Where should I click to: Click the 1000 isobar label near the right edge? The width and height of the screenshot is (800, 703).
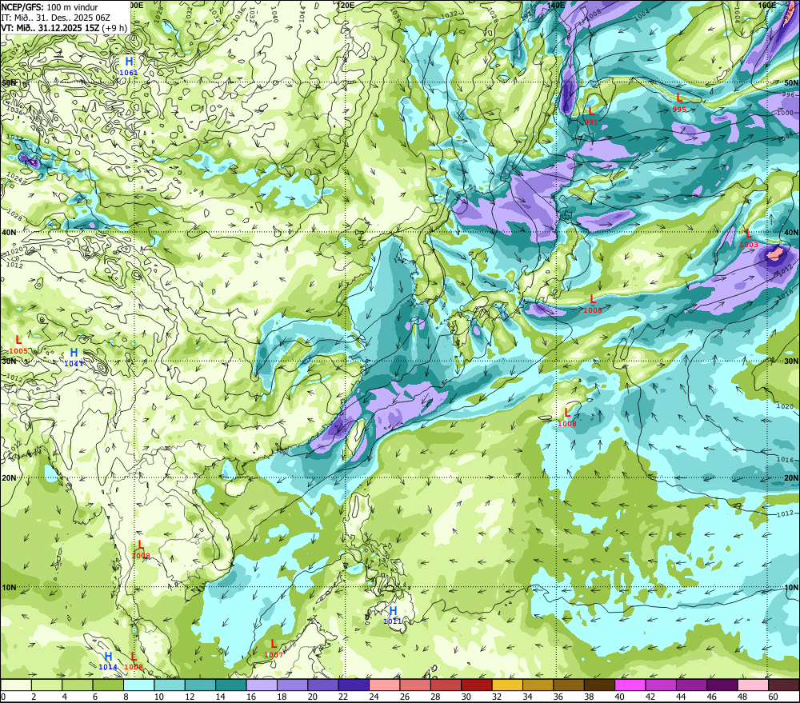[786, 113]
